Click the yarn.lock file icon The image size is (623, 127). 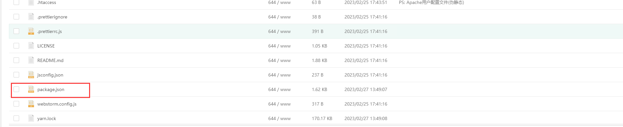tap(31, 118)
